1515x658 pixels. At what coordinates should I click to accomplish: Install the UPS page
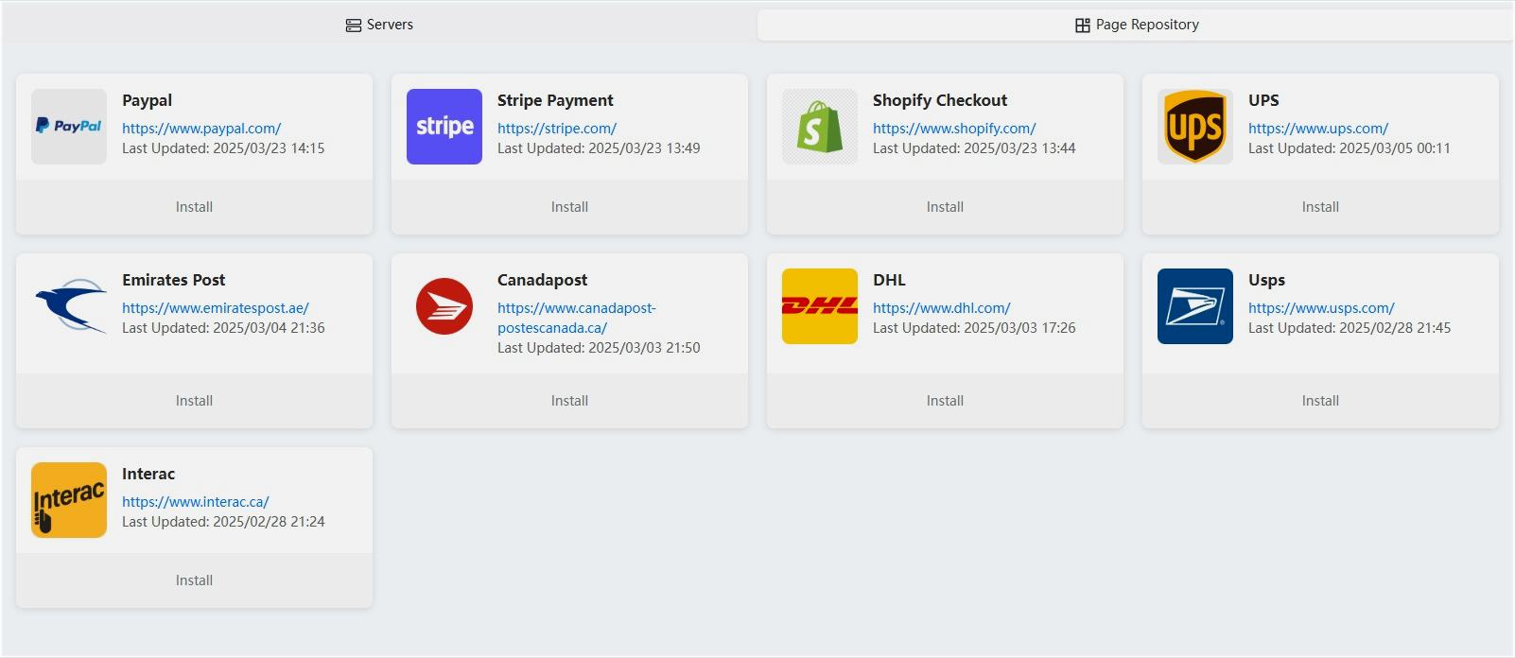click(x=1320, y=207)
